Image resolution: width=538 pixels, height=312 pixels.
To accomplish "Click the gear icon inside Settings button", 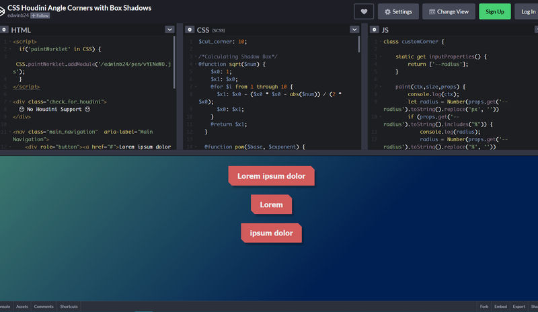I will (x=387, y=11).
